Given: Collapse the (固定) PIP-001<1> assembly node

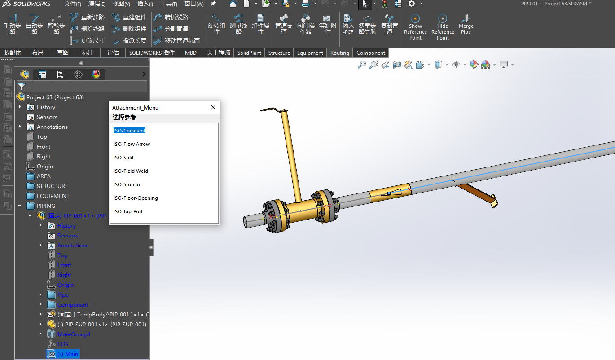Looking at the screenshot, I should coord(30,215).
